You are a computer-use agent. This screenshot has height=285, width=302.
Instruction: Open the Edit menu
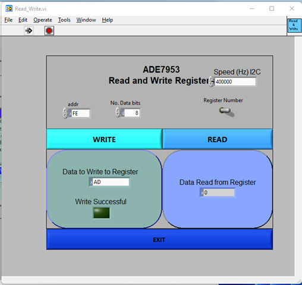tap(23, 20)
